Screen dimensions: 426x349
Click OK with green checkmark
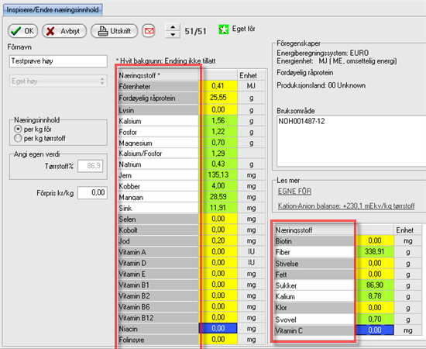tap(22, 31)
